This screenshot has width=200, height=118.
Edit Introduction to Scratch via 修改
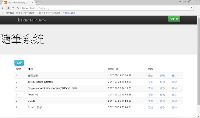pos(162,82)
